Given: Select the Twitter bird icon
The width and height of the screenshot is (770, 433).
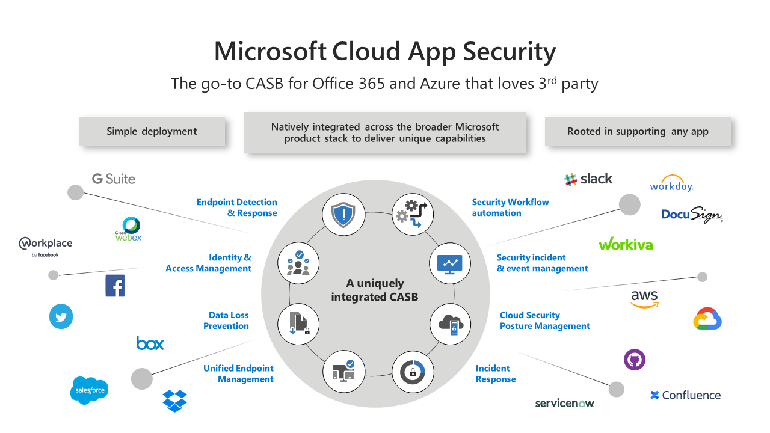Looking at the screenshot, I should coord(61,316).
